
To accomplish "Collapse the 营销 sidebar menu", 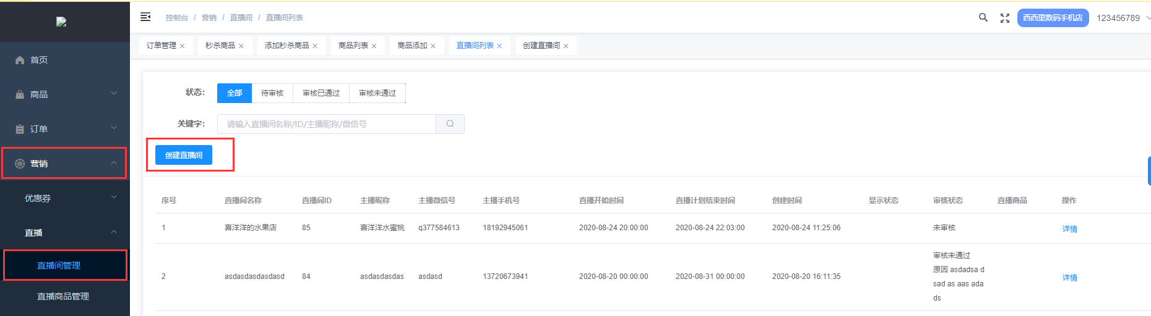I will [x=65, y=164].
